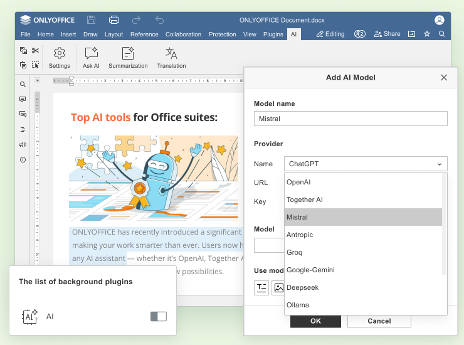Click the Undo arrow icon
464x345 pixels.
pyautogui.click(x=159, y=20)
